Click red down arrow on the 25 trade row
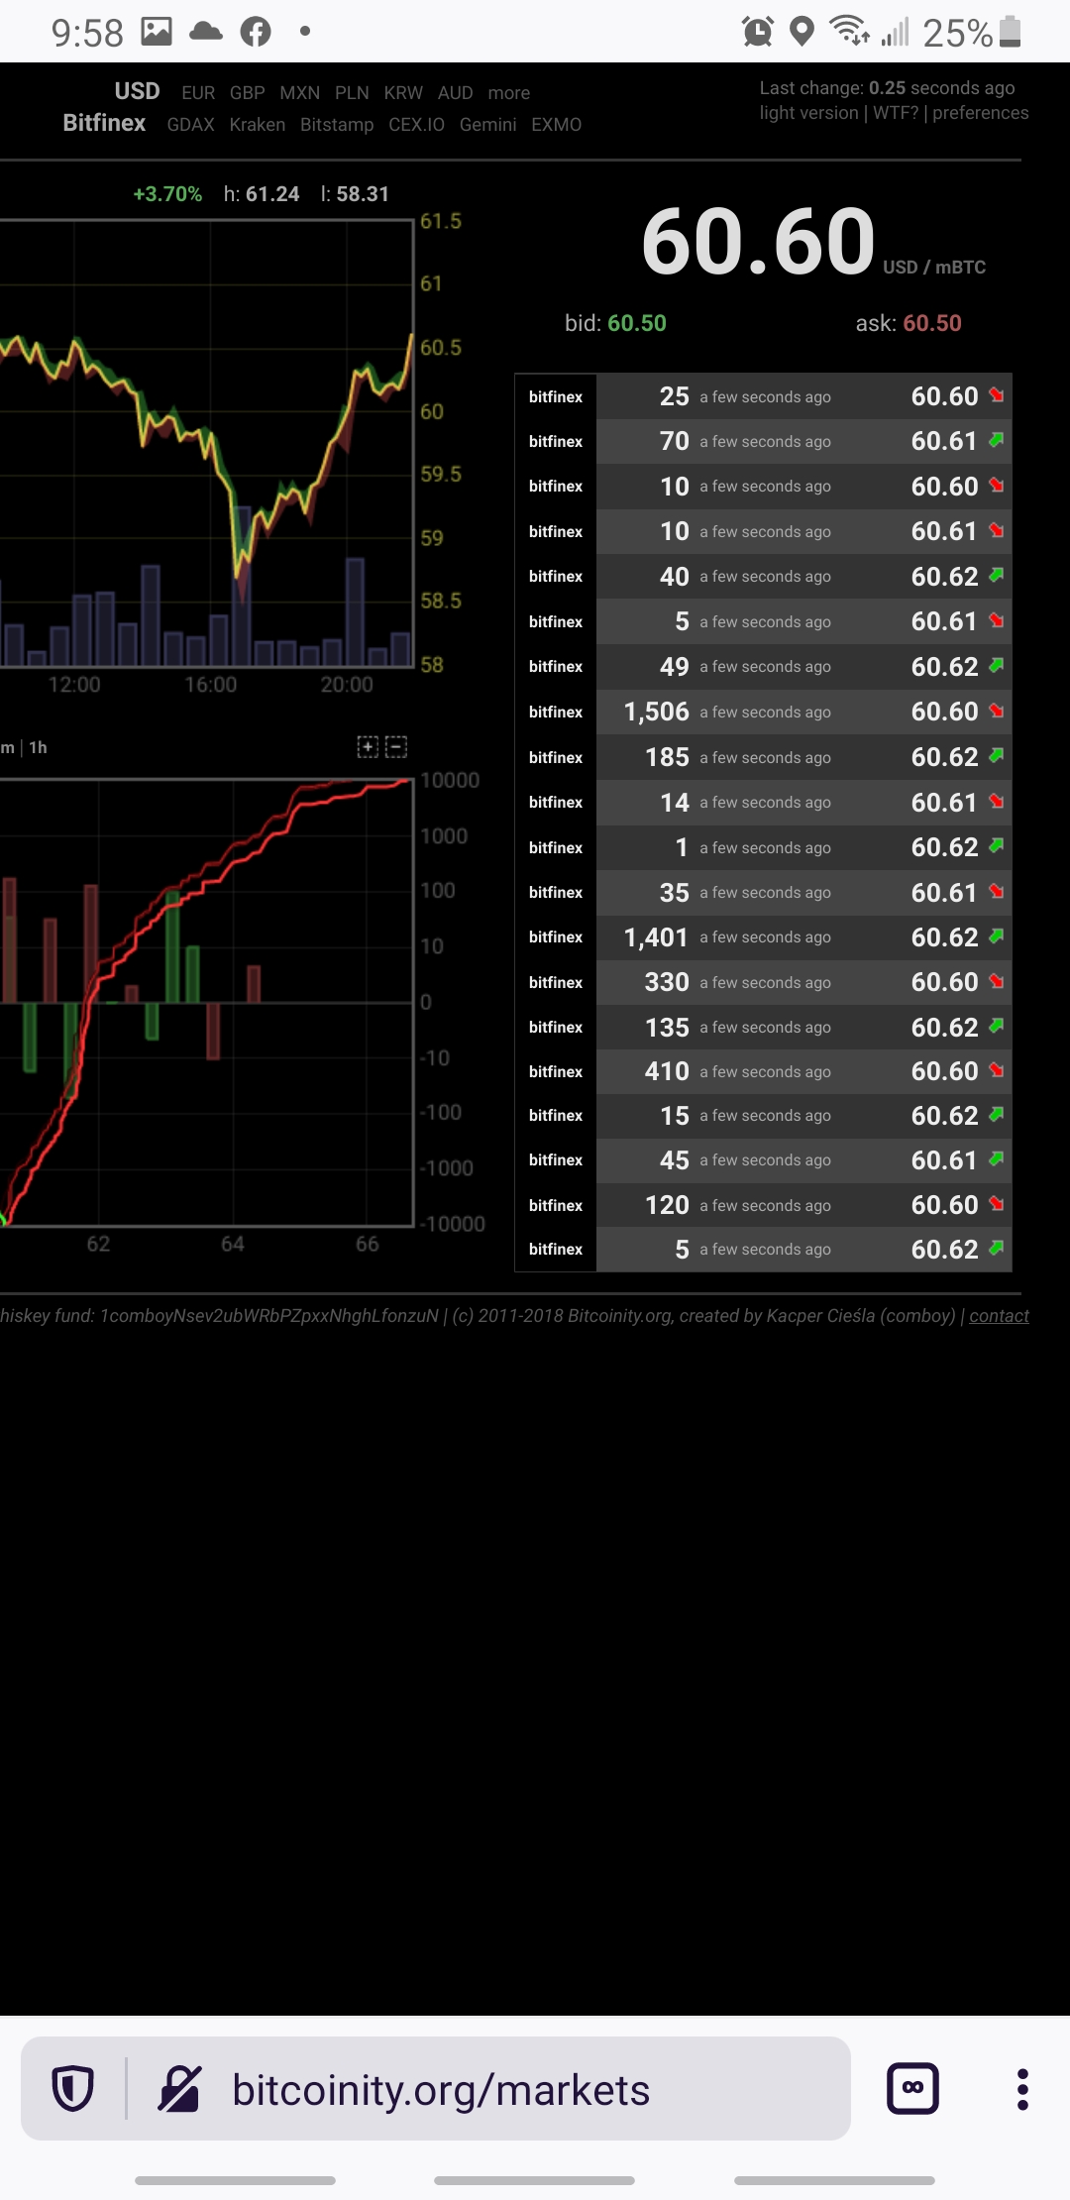Image resolution: width=1070 pixels, height=2200 pixels. [x=997, y=395]
